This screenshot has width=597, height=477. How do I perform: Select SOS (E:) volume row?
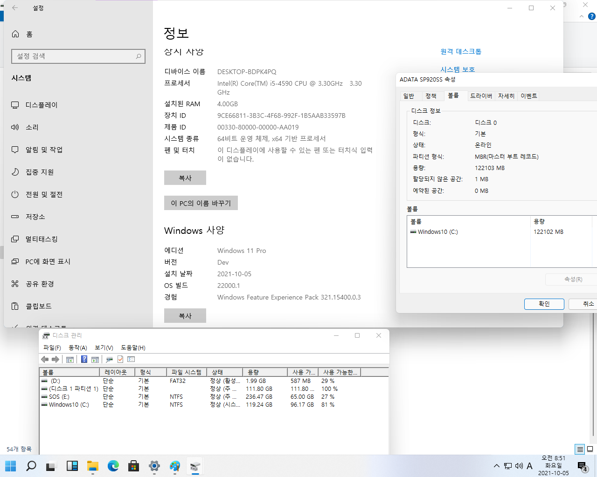(214, 397)
